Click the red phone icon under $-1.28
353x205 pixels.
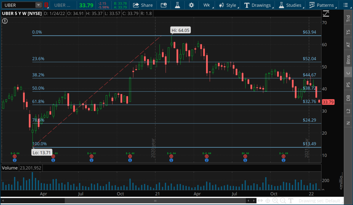click(283, 157)
